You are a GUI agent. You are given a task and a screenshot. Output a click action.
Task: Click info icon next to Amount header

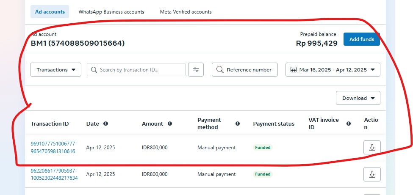[x=170, y=124]
